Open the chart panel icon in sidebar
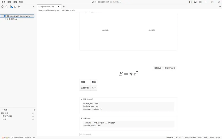This screenshot has width=222, height=139. (x=15, y=6)
